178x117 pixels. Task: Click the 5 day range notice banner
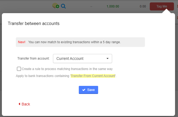coord(80,42)
